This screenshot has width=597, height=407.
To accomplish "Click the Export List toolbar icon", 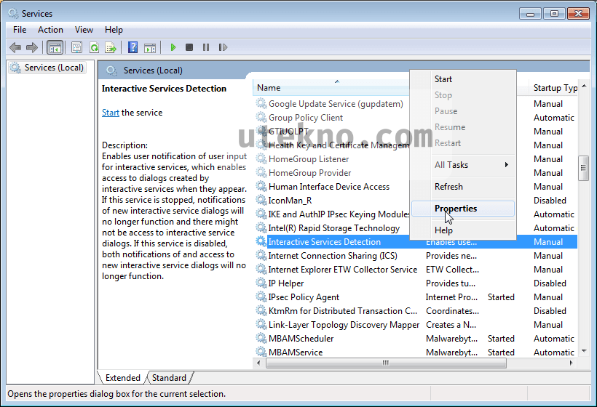I will (111, 47).
